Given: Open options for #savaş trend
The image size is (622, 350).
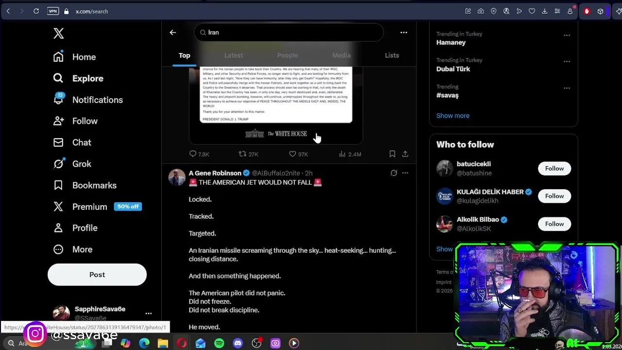Looking at the screenshot, I should click(567, 88).
